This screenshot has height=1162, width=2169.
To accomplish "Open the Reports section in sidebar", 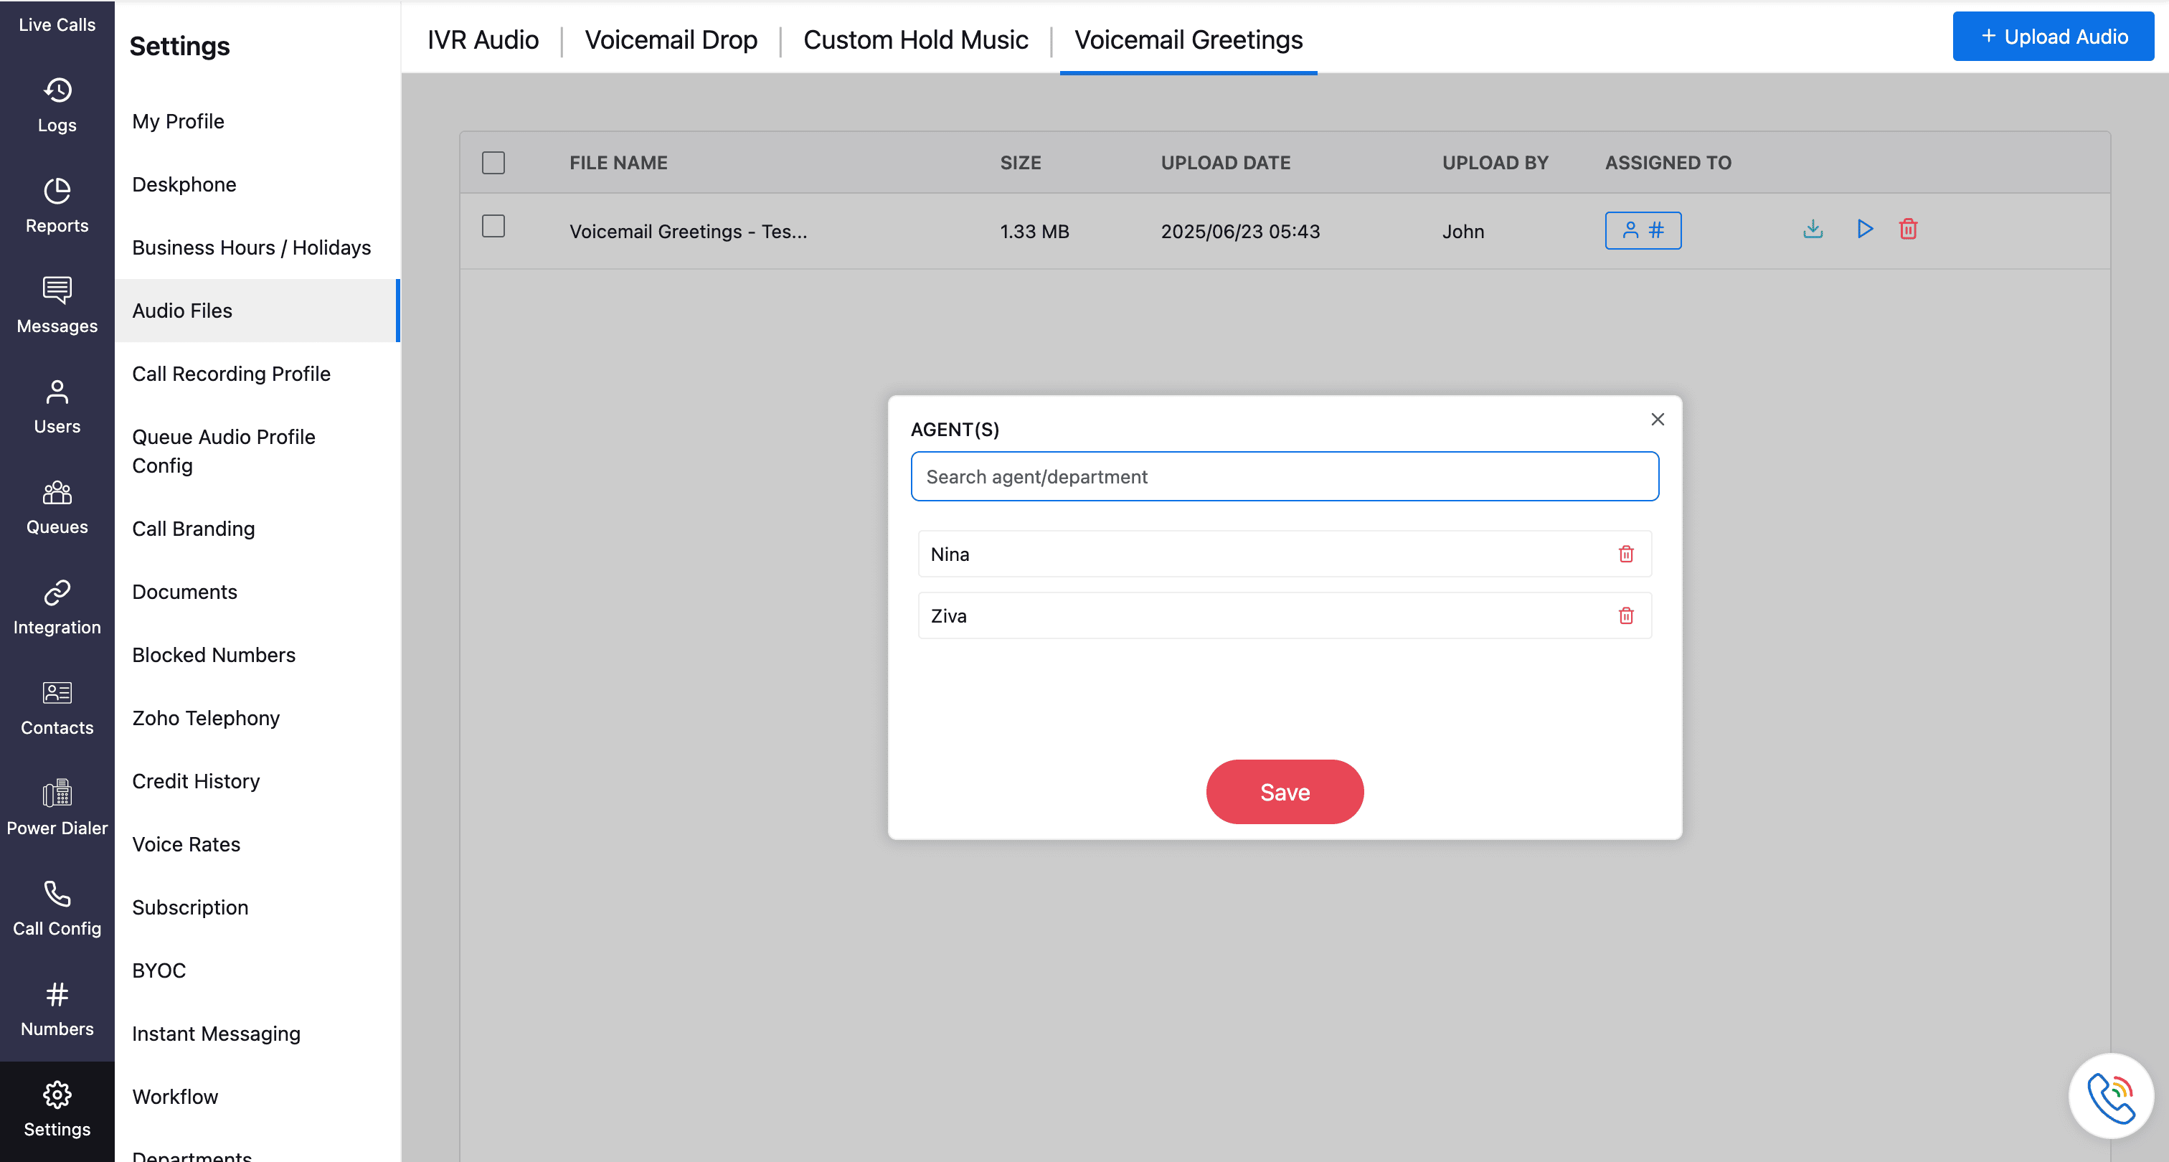I will coord(57,204).
